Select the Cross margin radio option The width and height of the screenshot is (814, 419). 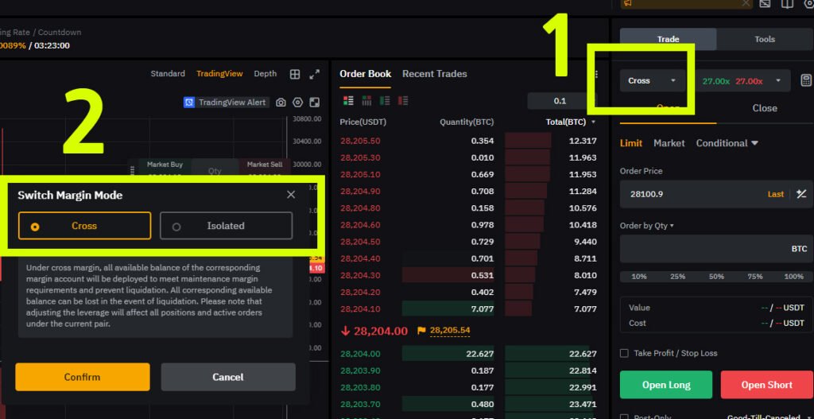click(x=84, y=226)
